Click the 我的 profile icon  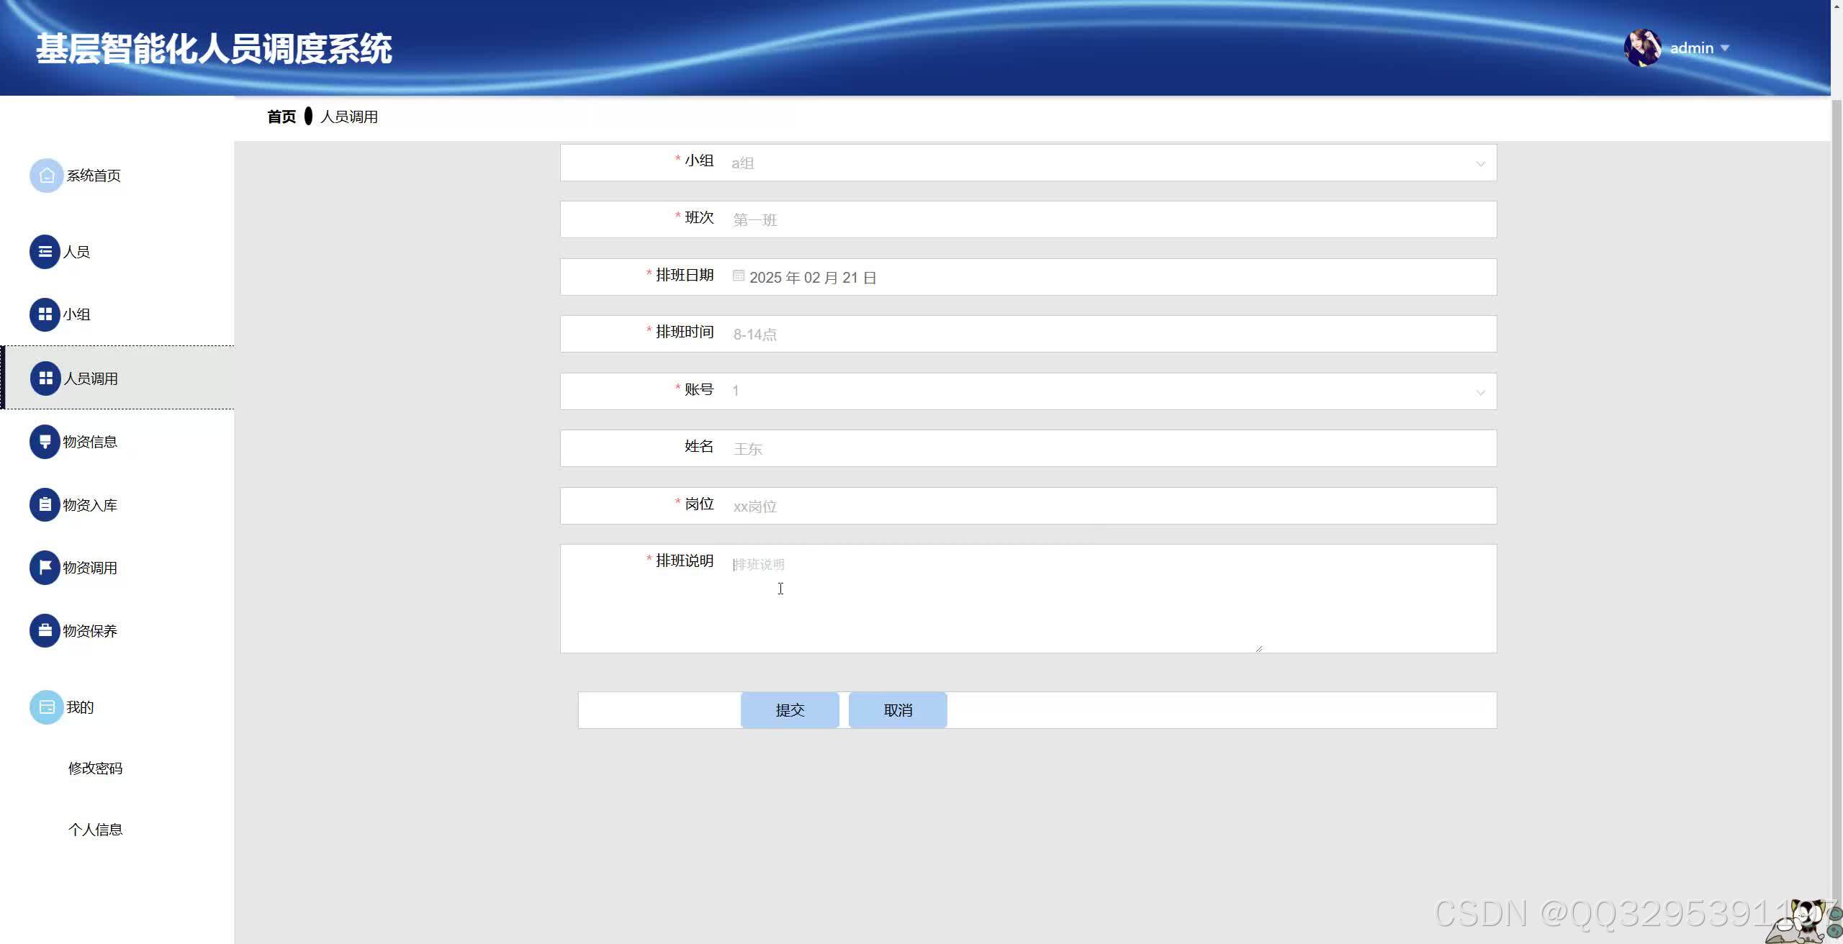pos(45,707)
